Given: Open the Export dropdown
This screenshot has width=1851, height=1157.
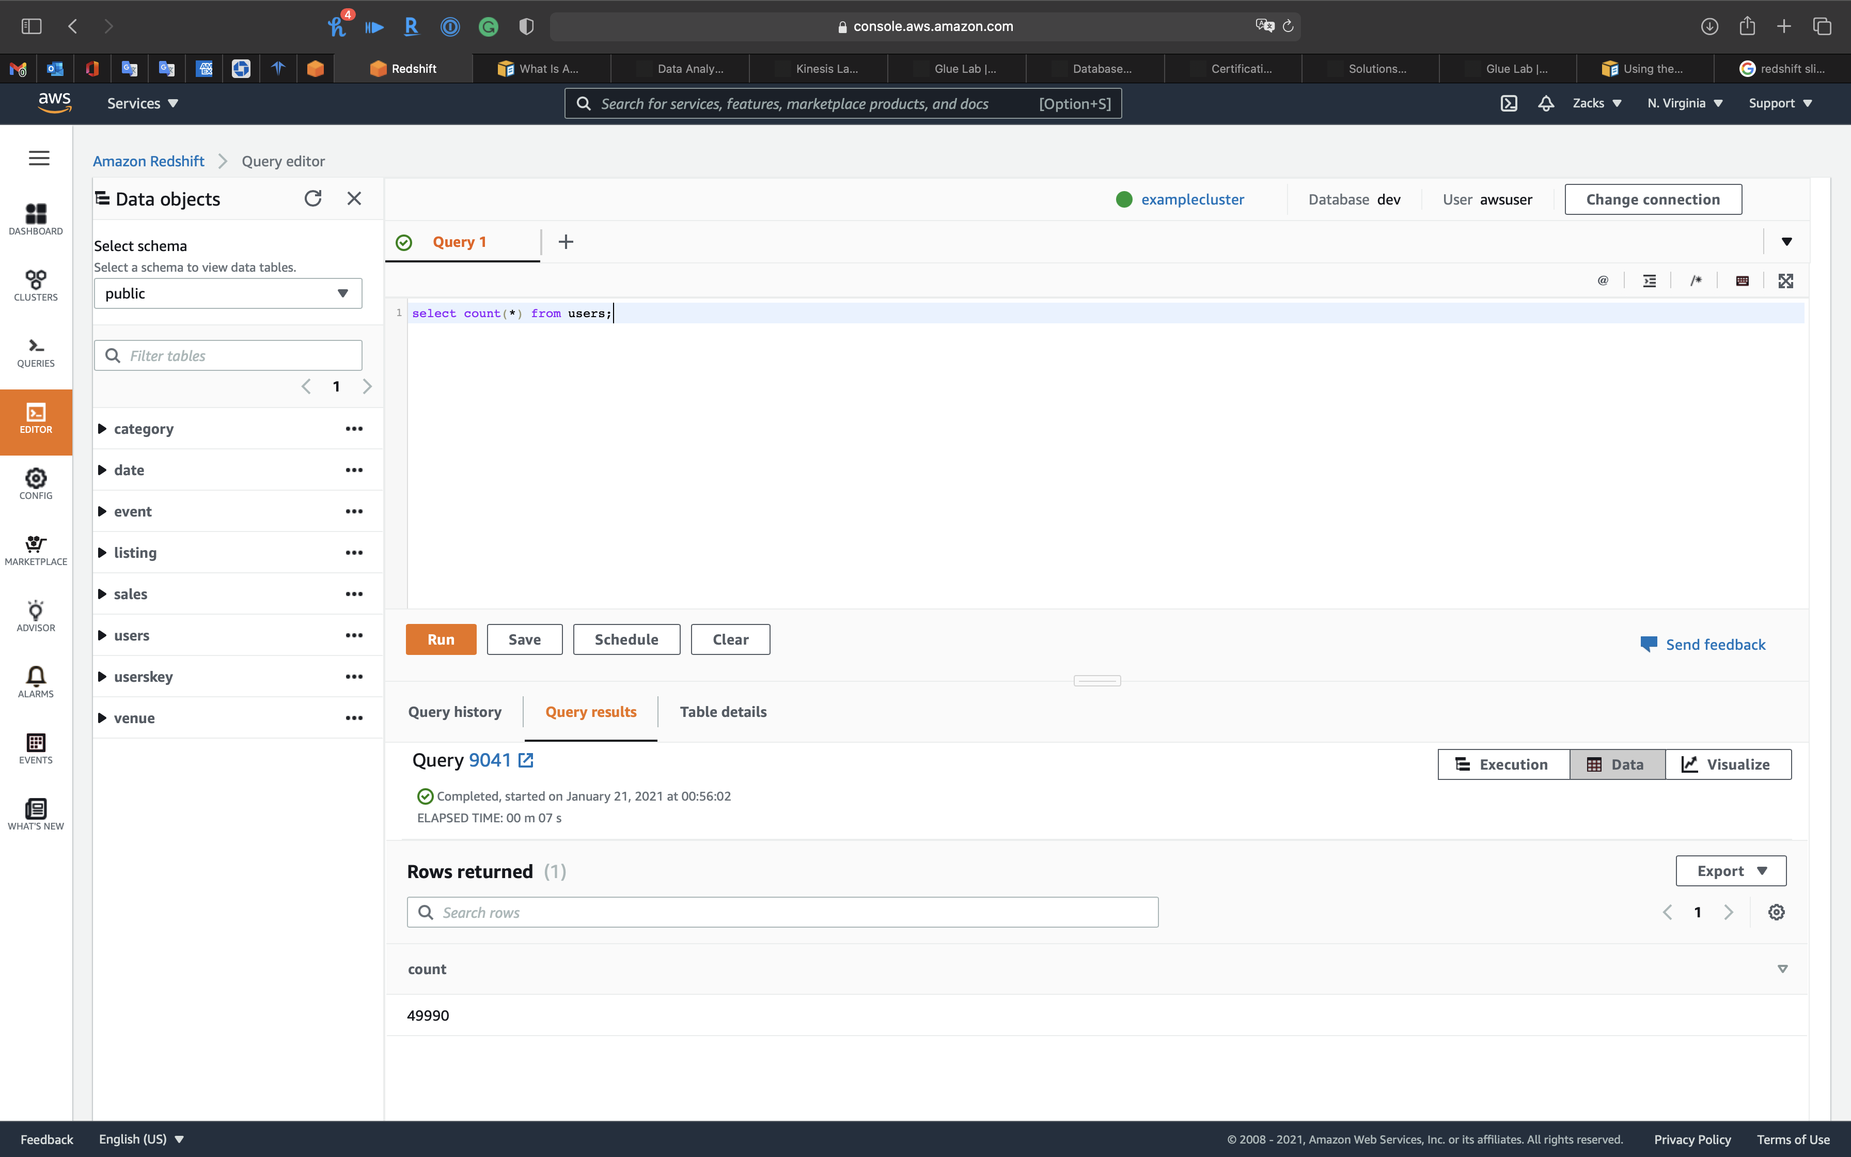Looking at the screenshot, I should (x=1730, y=871).
